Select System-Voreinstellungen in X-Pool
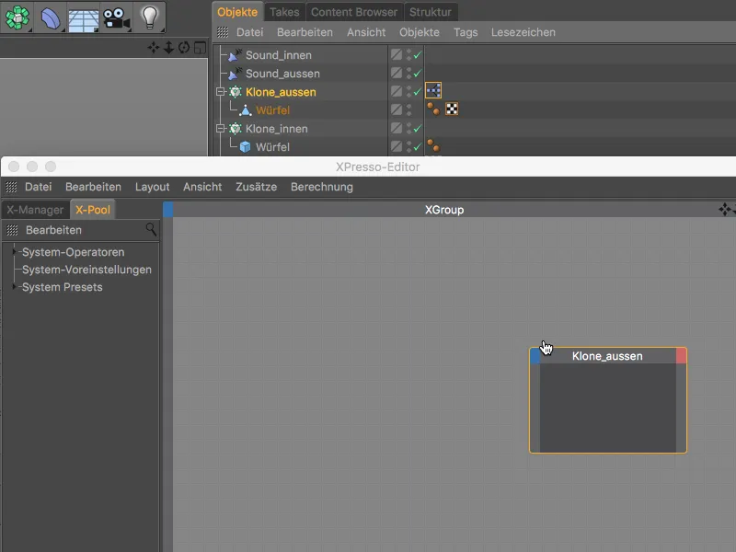 (x=86, y=270)
